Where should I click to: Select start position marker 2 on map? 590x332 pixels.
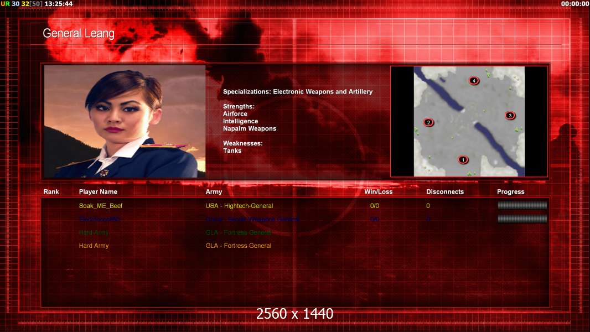click(428, 122)
